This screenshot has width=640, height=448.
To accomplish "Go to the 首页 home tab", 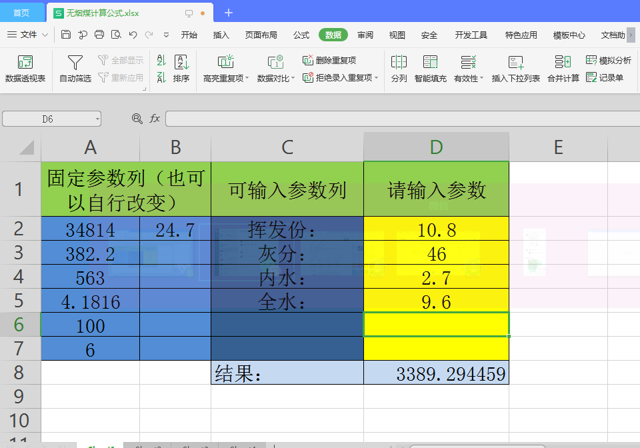I will (21, 13).
